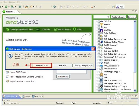Click the Open Perspective toolbar icon
Image resolution: width=139 pixels, height=106 pixels.
coord(113,7)
